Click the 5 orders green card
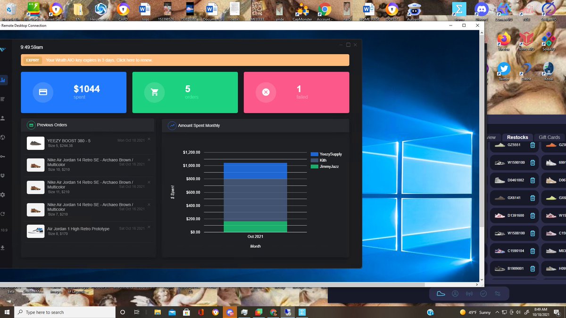The height and width of the screenshot is (318, 566). (185, 92)
